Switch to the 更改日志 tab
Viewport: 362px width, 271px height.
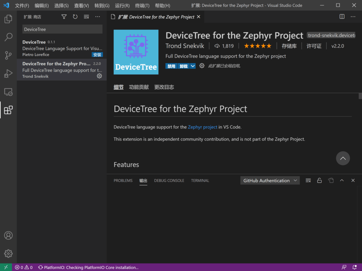point(164,87)
